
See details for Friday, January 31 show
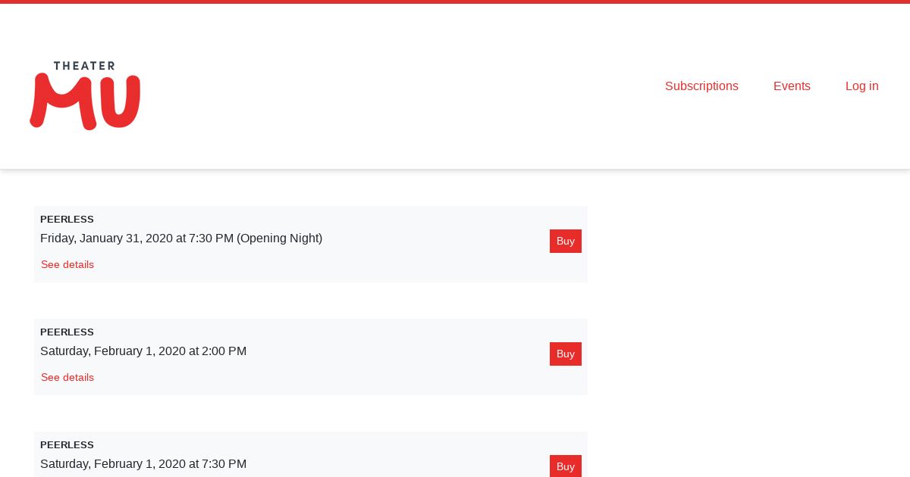point(67,264)
